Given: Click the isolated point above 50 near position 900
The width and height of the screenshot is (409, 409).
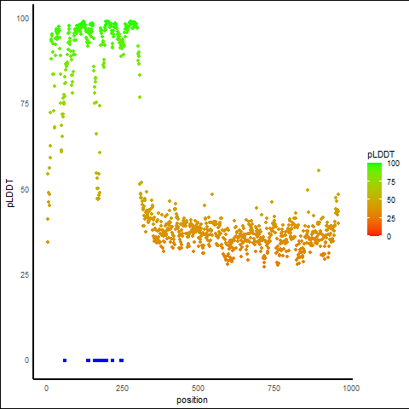Looking at the screenshot, I should pos(319,170).
